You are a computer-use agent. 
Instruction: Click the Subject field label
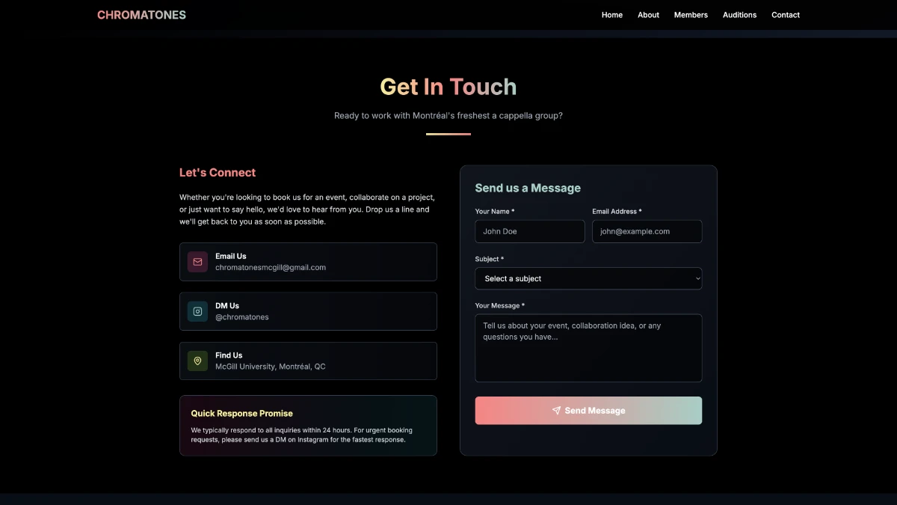click(490, 259)
